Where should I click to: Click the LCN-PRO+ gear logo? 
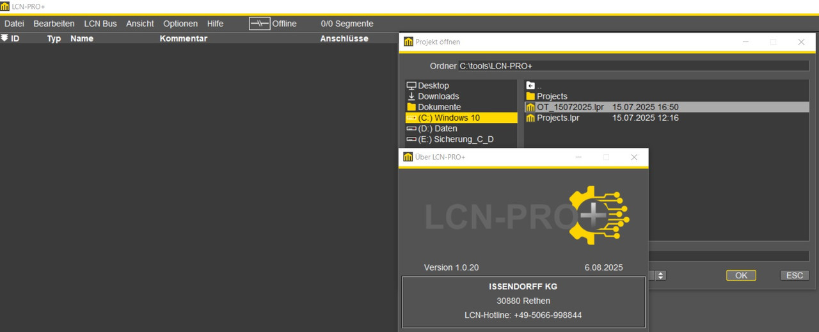[599, 216]
